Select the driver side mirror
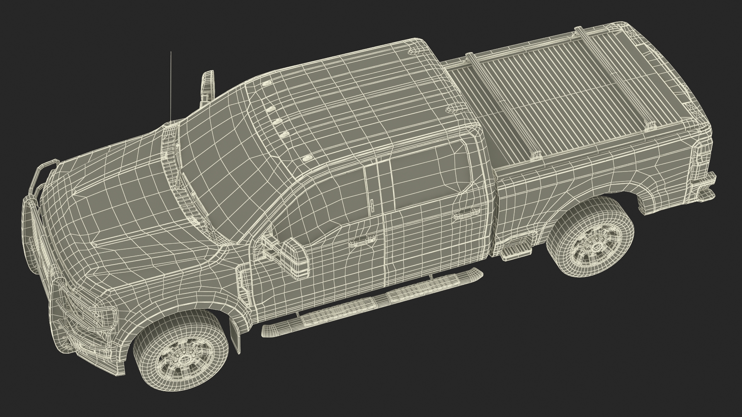This screenshot has height=417, width=742. click(295, 258)
